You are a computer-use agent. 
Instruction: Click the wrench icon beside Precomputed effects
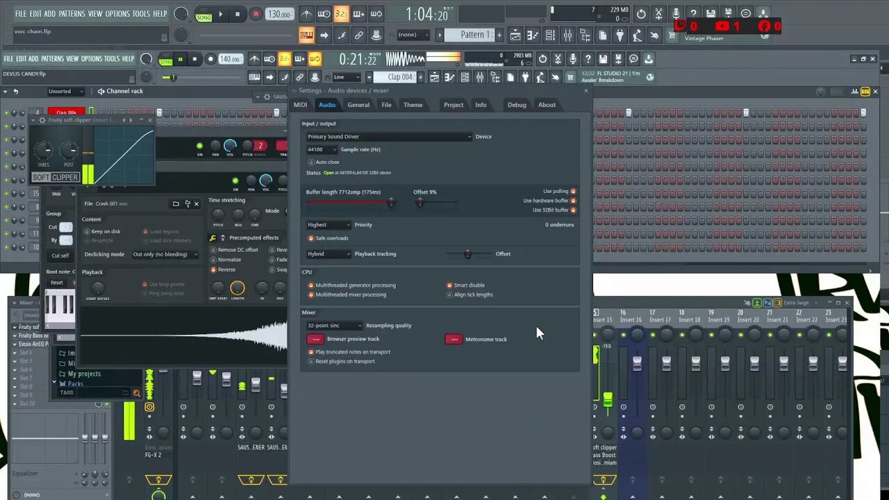click(213, 237)
